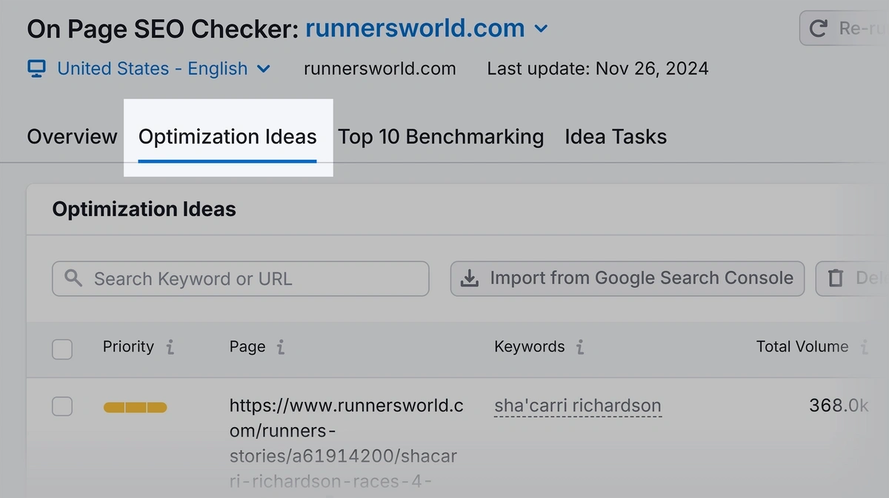Click the runnersworld.com domain text under title
The width and height of the screenshot is (889, 498).
[x=380, y=69]
